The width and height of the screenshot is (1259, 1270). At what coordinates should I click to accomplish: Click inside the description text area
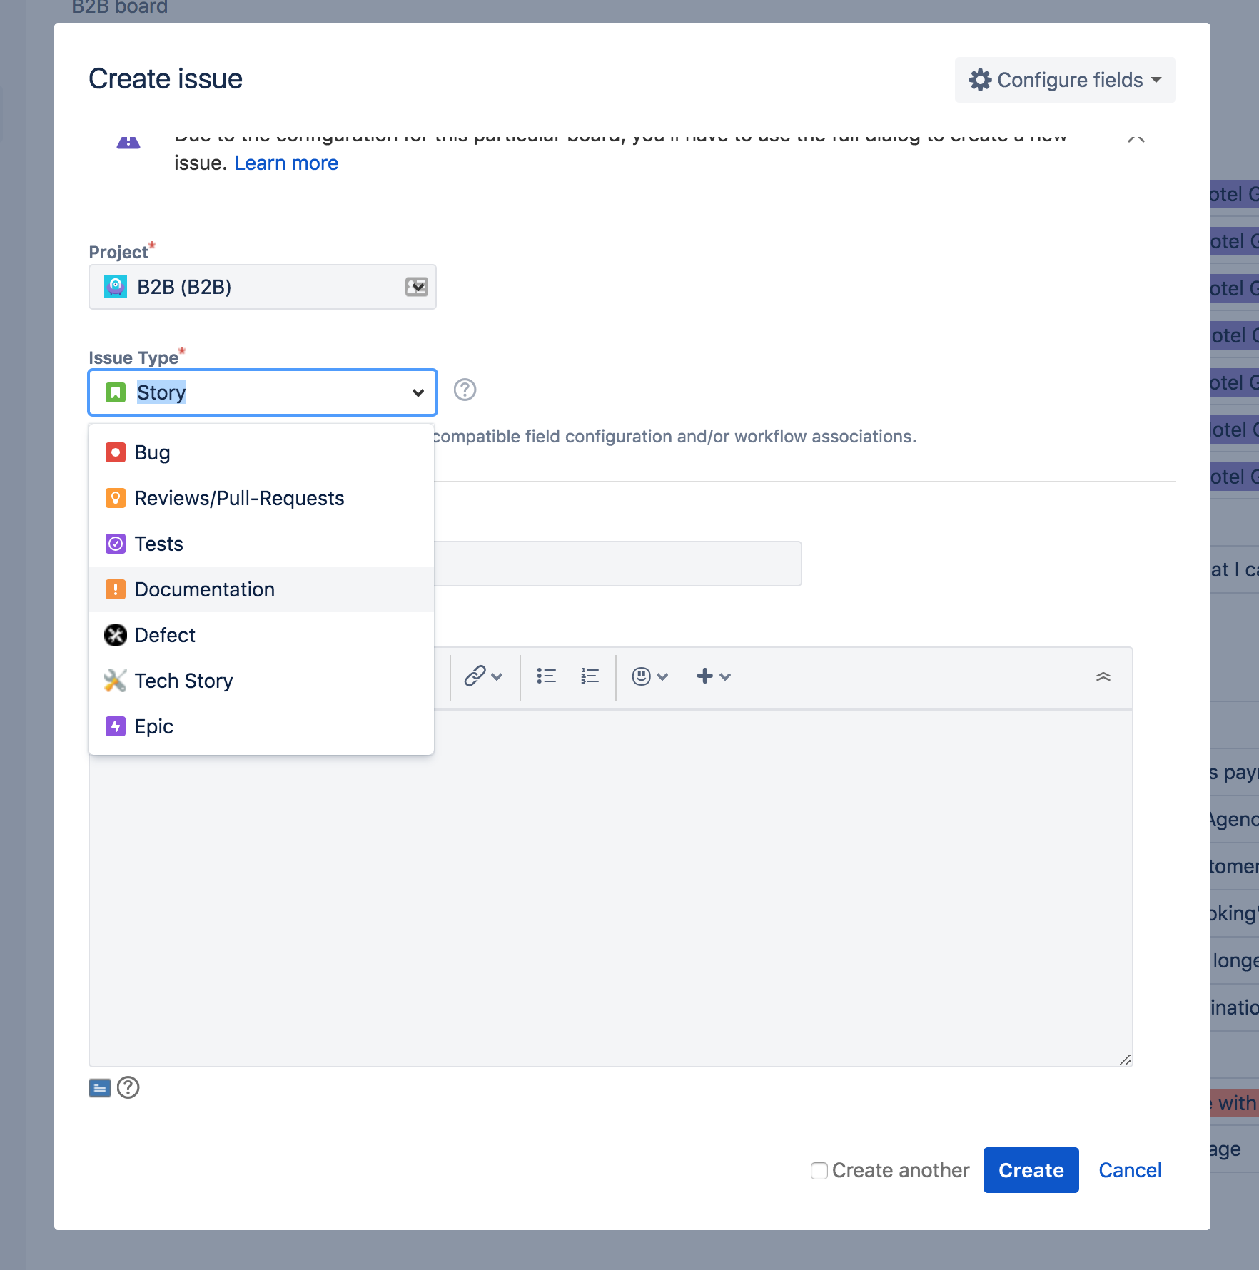pos(611,888)
